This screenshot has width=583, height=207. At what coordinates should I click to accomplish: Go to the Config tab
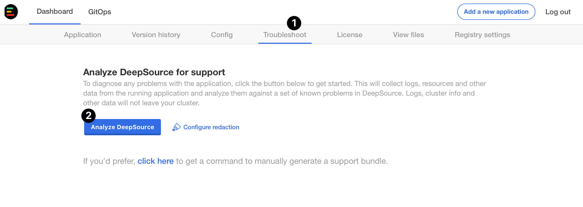[222, 35]
